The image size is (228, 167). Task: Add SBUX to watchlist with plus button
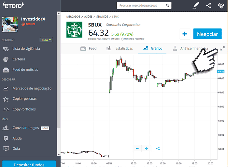point(185,34)
